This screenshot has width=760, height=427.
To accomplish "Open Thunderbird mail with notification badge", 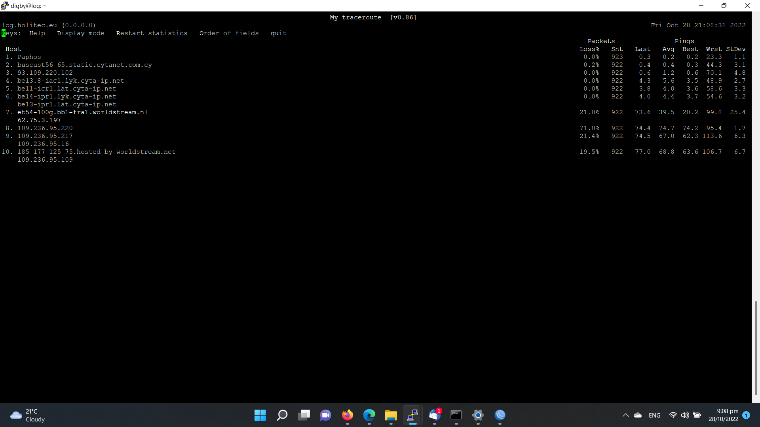I will [x=435, y=415].
